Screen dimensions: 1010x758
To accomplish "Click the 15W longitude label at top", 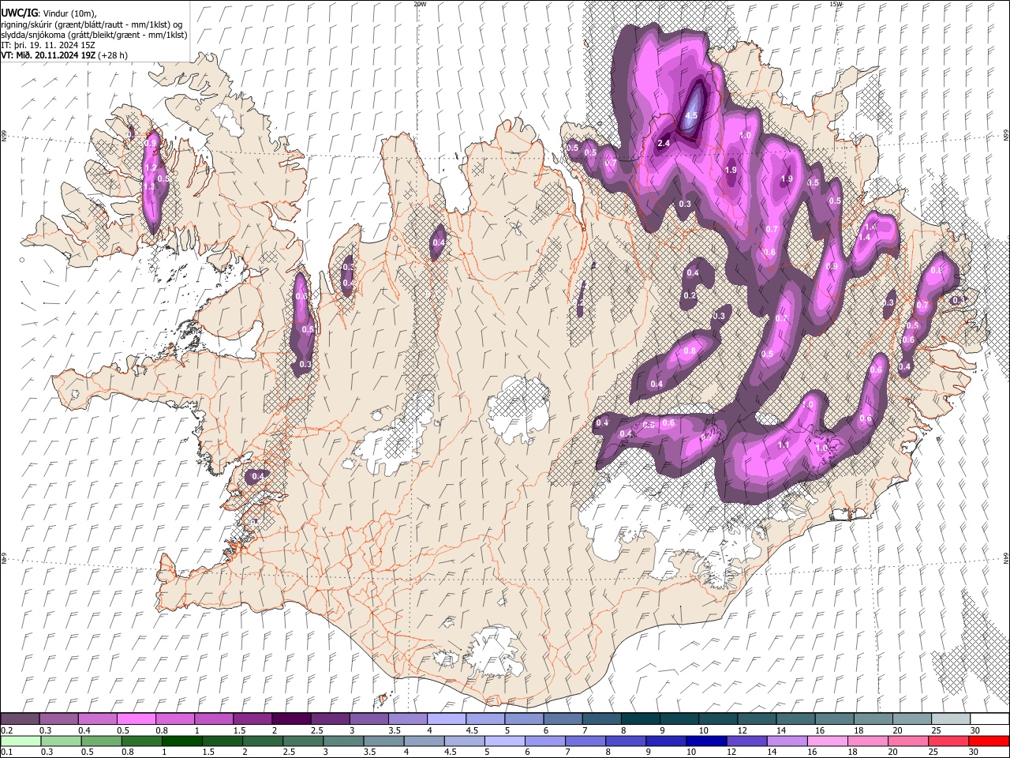I will [x=836, y=4].
